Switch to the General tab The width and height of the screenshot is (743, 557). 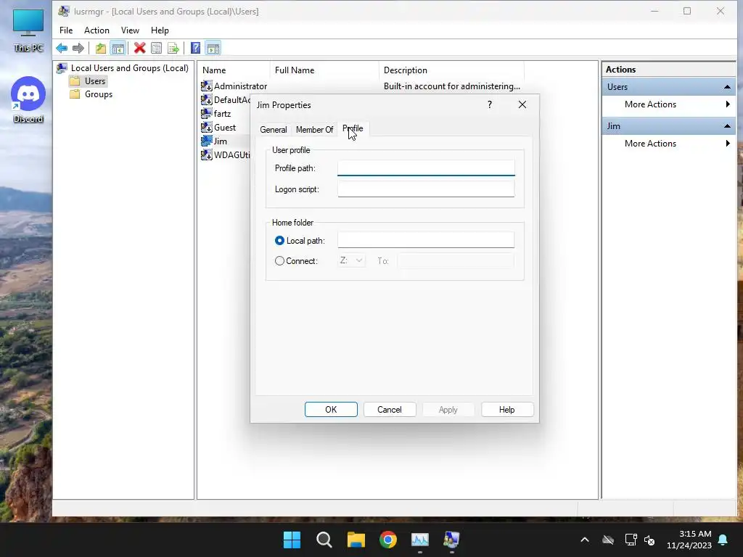(x=274, y=130)
